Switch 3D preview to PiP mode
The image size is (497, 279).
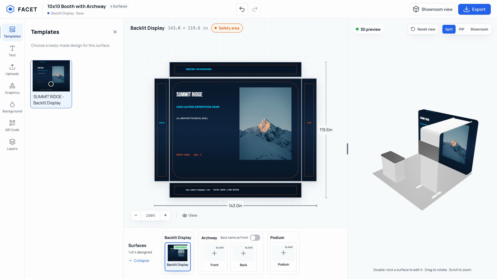(462, 29)
